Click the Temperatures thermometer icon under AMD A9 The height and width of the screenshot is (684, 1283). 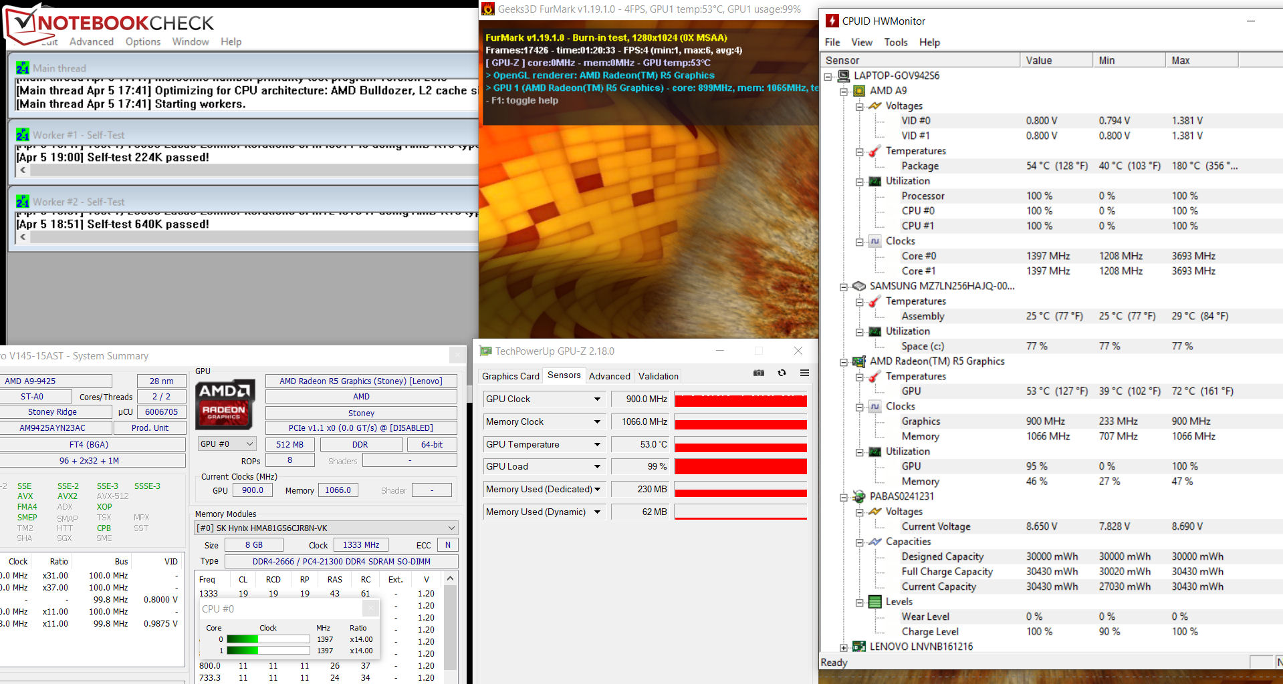[874, 151]
